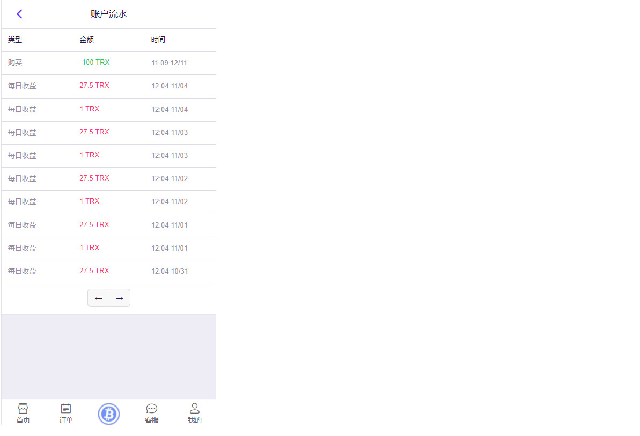Go back using the purple chevron
This screenshot has height=436, width=640.
[x=19, y=14]
